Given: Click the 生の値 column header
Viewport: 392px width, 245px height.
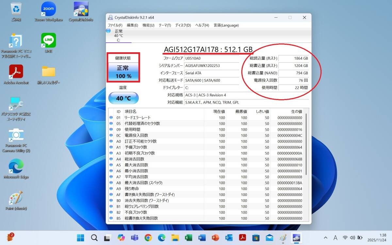Looking at the screenshot, I should point(287,111).
